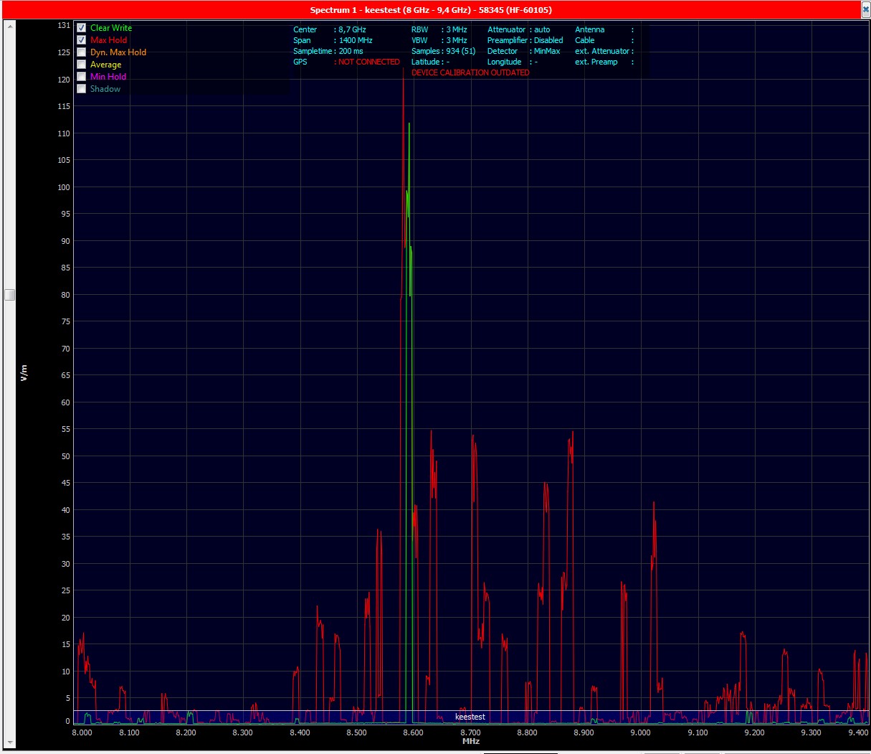Image resolution: width=871 pixels, height=754 pixels.
Task: Enable the Min Hold trace checkbox
Action: pyautogui.click(x=81, y=77)
